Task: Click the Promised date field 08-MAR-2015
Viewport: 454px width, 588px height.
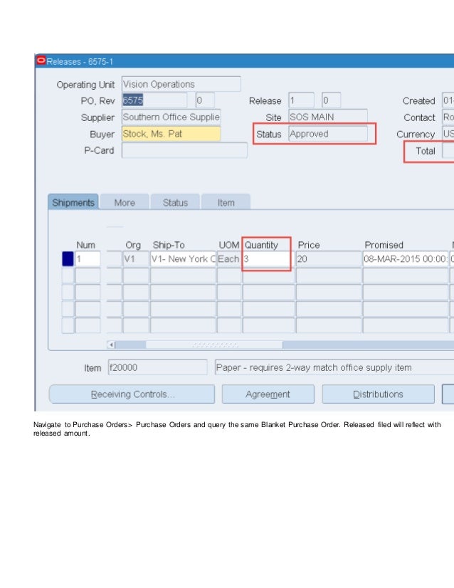Action: click(406, 258)
